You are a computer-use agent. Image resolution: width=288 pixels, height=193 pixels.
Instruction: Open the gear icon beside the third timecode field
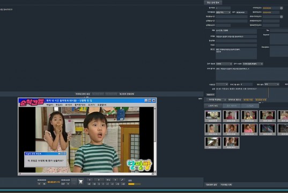282,17
